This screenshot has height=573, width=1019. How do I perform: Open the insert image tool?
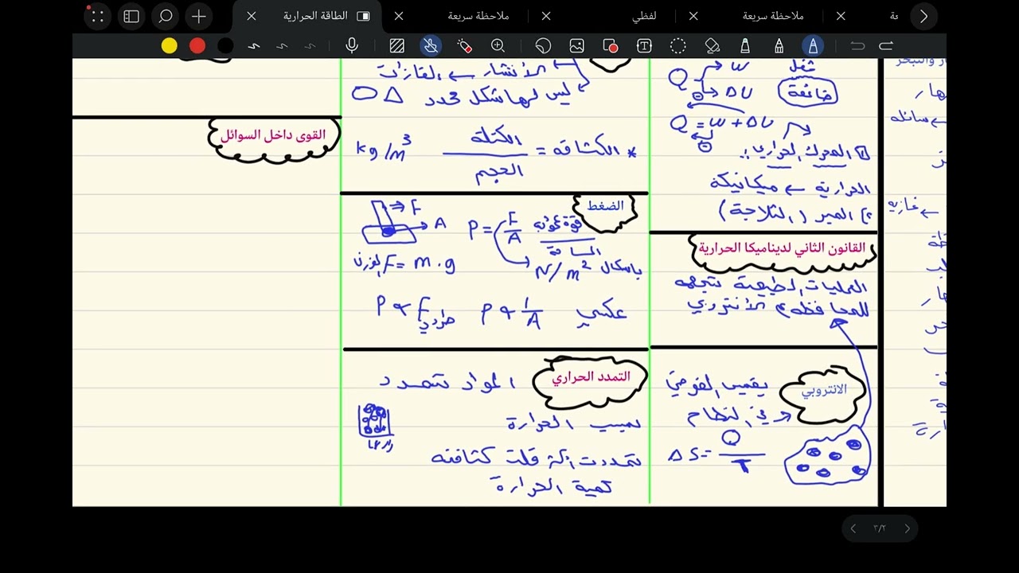tap(576, 46)
